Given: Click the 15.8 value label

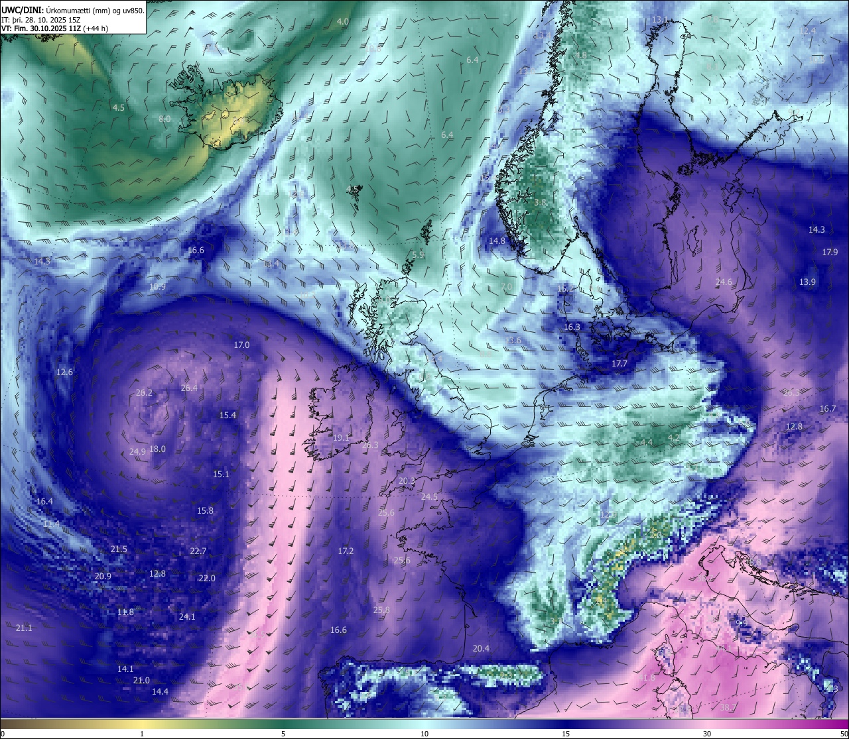Looking at the screenshot, I should [x=206, y=511].
